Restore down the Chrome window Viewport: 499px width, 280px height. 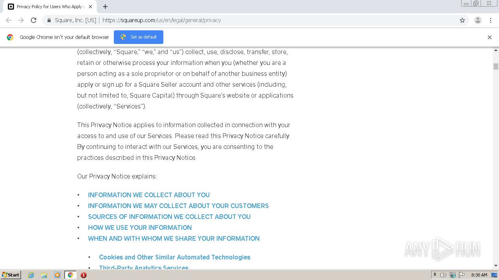tap(476, 3)
